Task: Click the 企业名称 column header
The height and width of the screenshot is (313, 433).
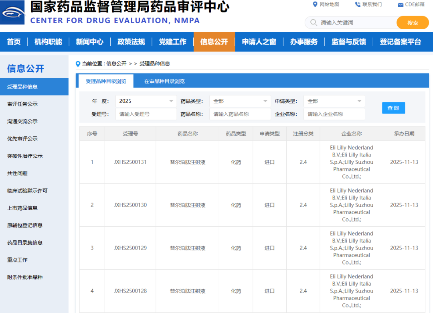Action: 352,134
